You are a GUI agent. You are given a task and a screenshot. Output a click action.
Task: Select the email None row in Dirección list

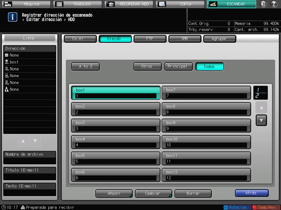(30, 55)
